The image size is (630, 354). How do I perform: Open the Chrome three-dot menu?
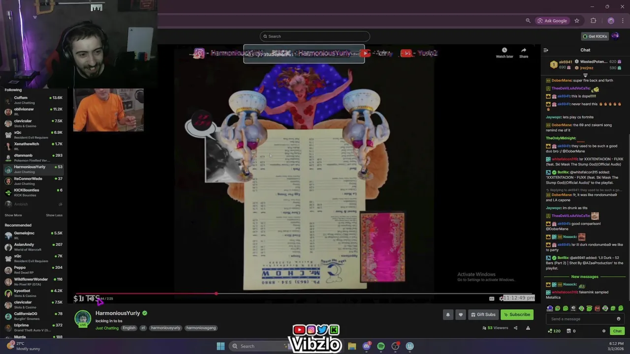click(623, 21)
